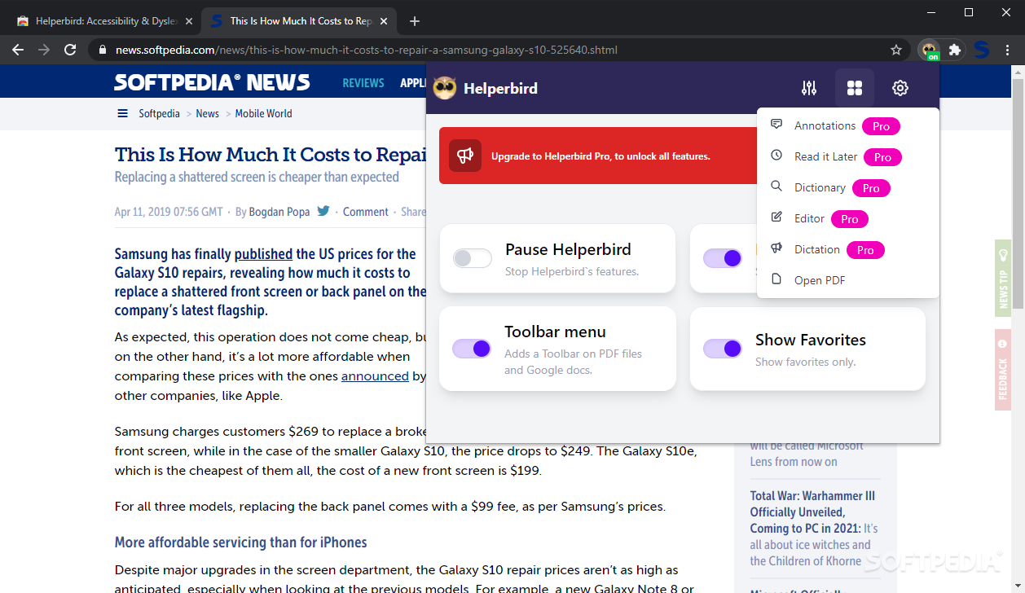Screen dimensions: 1025x593
Task: Click the Softpedia News logo
Action: click(x=212, y=82)
